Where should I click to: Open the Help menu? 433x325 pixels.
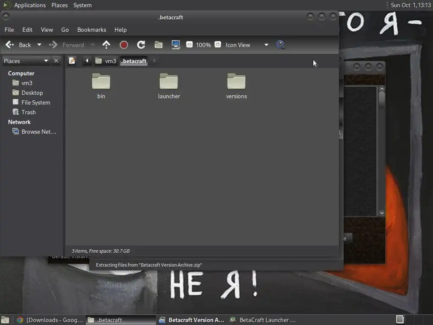pos(121,30)
